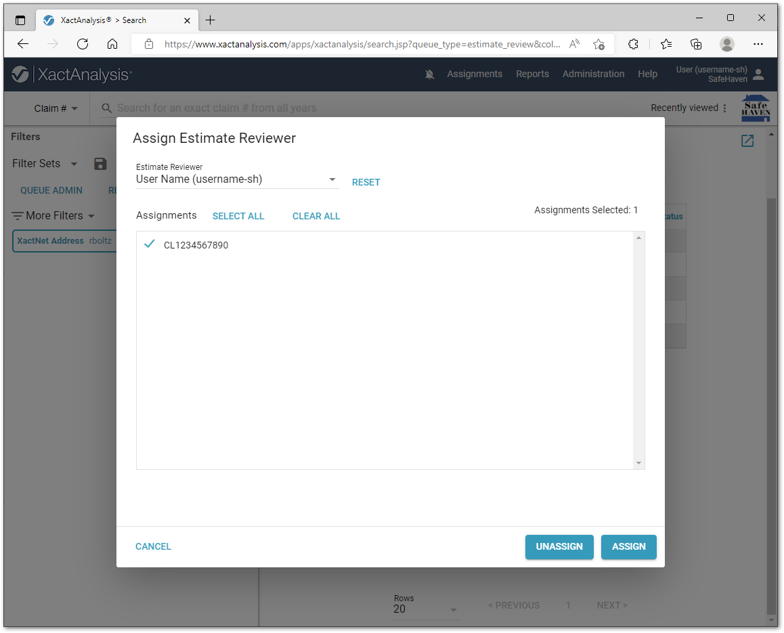Open the user profile person icon
The image size is (784, 633).
[758, 74]
